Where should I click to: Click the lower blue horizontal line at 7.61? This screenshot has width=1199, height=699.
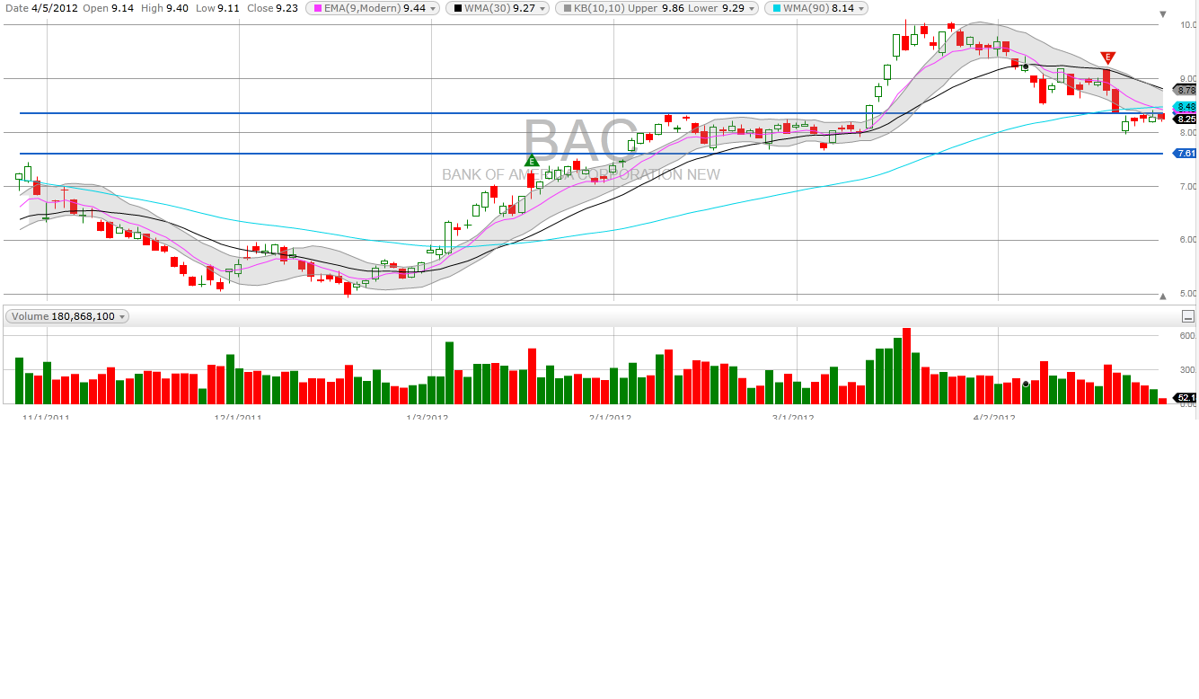click(593, 154)
